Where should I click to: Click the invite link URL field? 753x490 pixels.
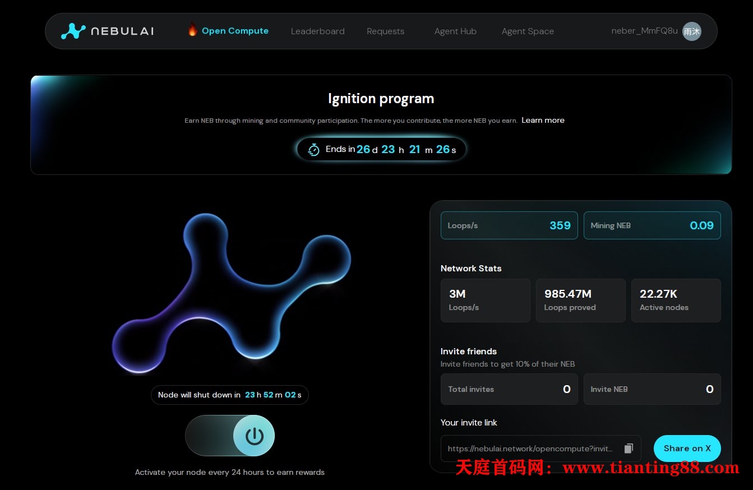coord(541,449)
